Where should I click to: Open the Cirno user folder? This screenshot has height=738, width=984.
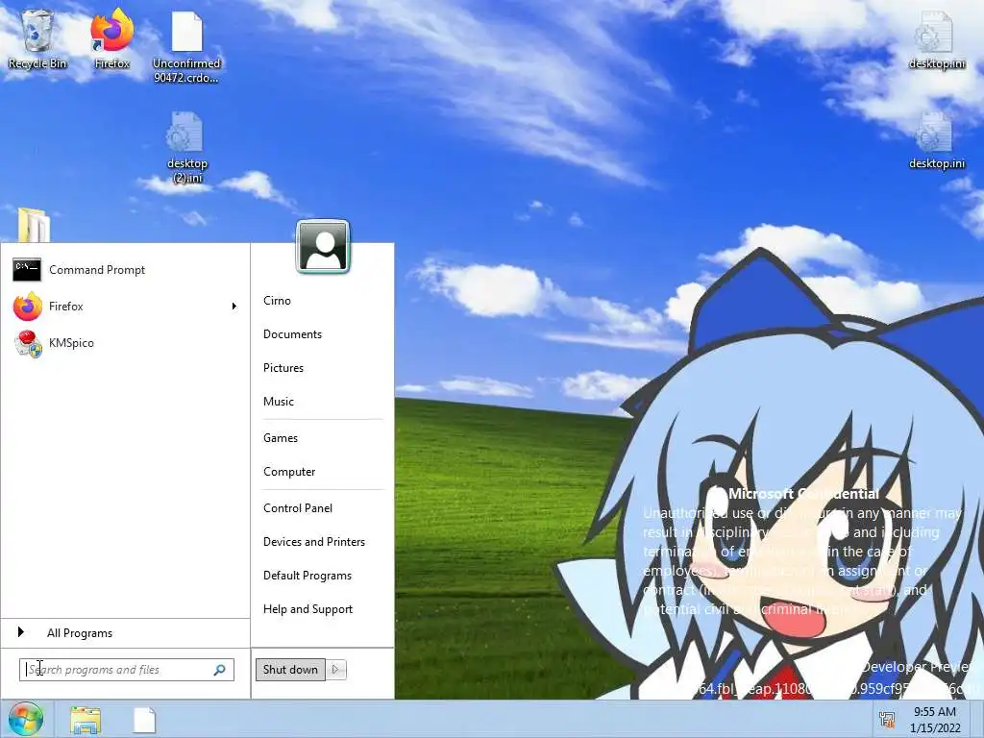coord(277,301)
